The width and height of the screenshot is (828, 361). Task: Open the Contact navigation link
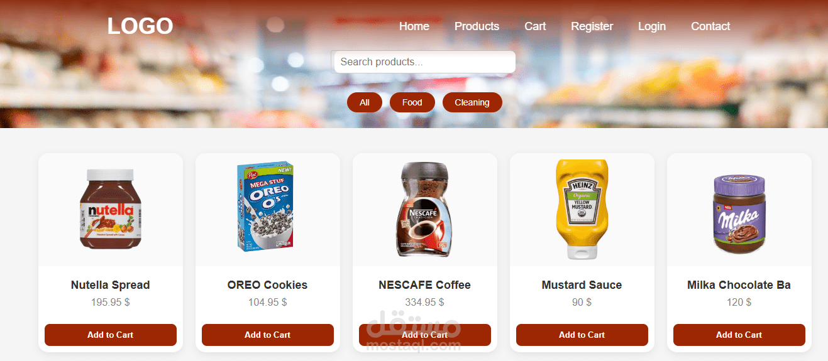pyautogui.click(x=710, y=26)
